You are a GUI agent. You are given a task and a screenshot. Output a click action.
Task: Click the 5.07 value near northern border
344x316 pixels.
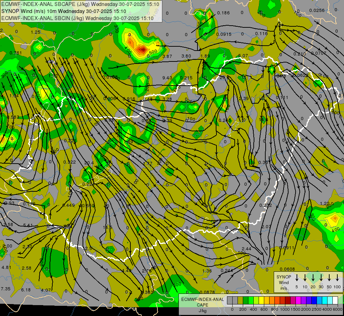[243, 56]
